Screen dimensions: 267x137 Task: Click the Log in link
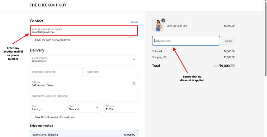[x=134, y=21]
